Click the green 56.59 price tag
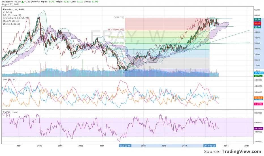 pos(257,19)
